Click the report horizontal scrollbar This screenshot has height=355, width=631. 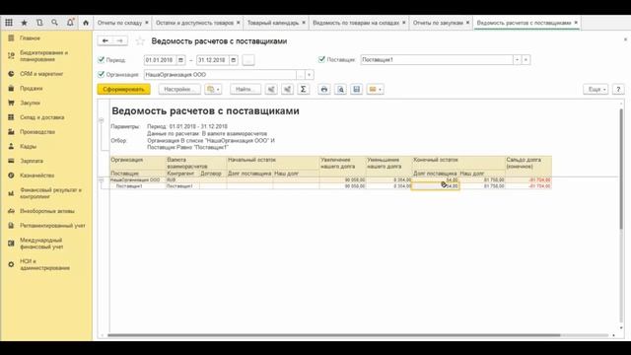pos(334,335)
